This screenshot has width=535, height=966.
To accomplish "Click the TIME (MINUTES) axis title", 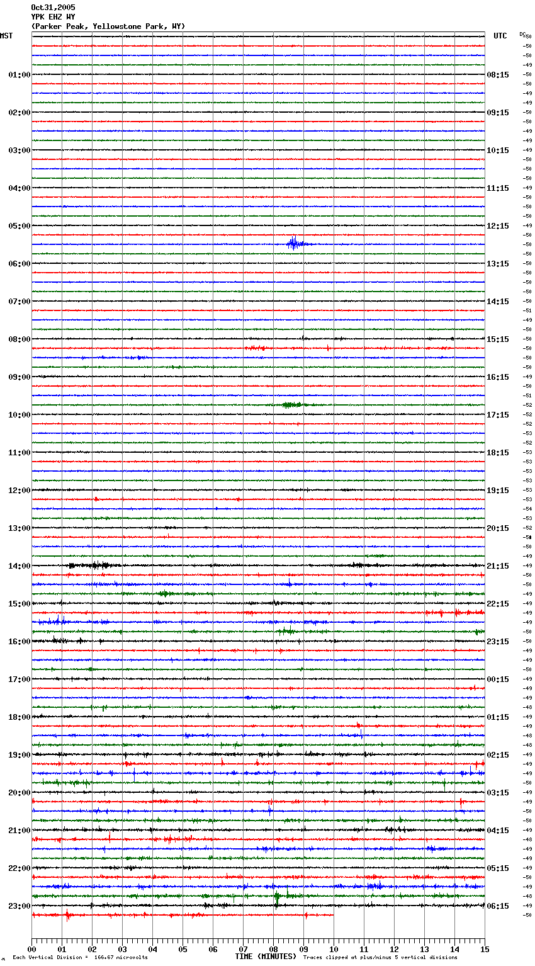I will [x=266, y=957].
